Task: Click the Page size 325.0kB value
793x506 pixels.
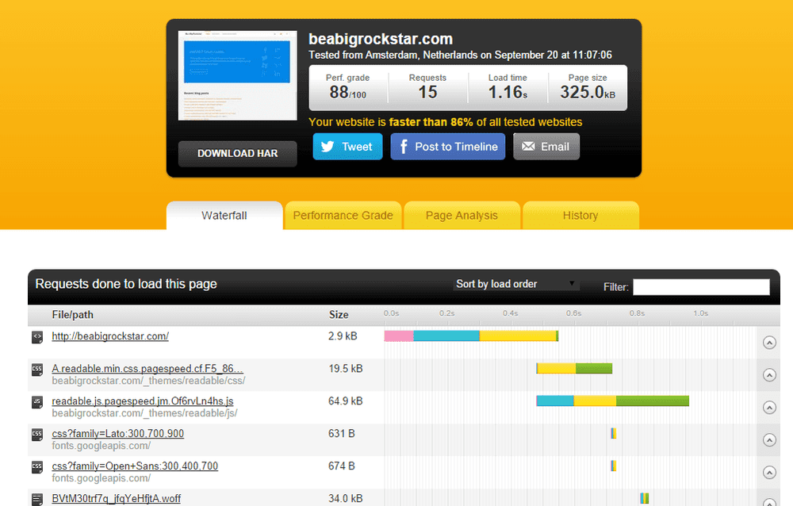Action: pyautogui.click(x=588, y=92)
